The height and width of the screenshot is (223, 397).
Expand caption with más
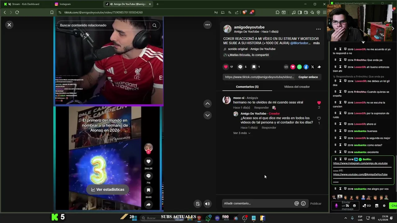(316, 43)
